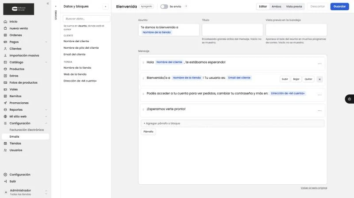The image size is (354, 198).
Task: Click the Reportes chart icon
Action: [5, 110]
